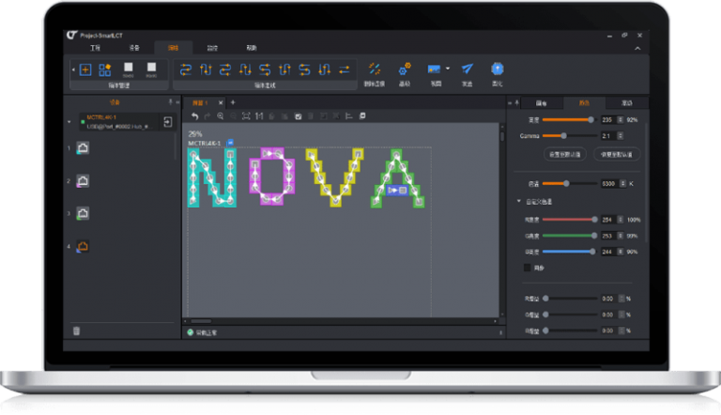Switch to the orange highlighted ribbon tab
The image size is (721, 415).
[x=174, y=46]
